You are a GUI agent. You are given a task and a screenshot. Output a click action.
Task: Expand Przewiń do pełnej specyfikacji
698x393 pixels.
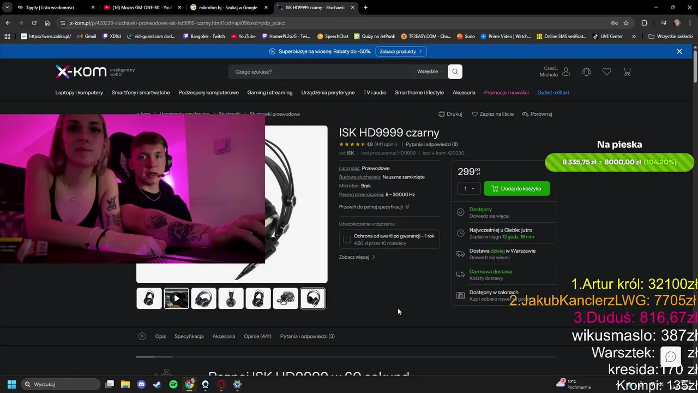[374, 207]
